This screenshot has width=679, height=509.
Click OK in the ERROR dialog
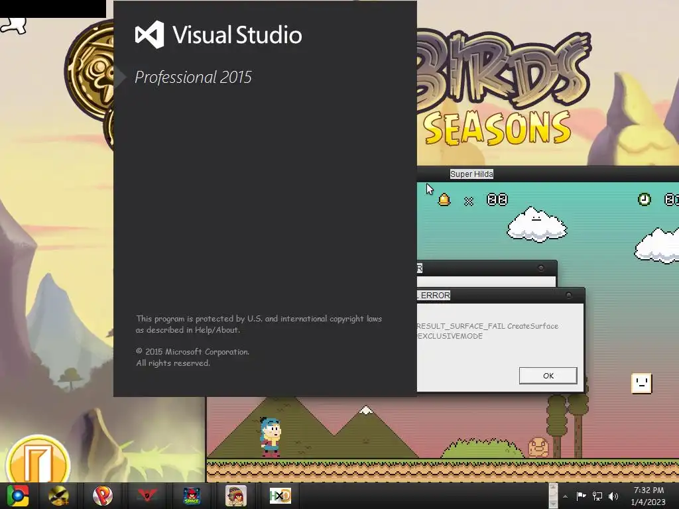pyautogui.click(x=548, y=376)
